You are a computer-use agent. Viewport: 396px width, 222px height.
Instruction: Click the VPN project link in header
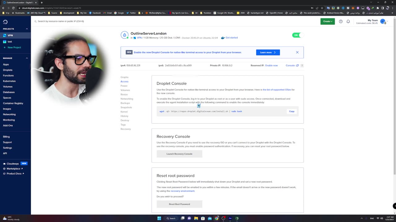[139, 38]
